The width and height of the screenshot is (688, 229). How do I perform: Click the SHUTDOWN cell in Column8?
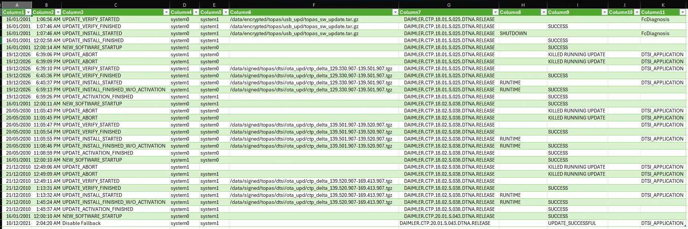[x=523, y=33]
